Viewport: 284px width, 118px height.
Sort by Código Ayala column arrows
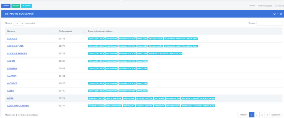tap(84, 32)
